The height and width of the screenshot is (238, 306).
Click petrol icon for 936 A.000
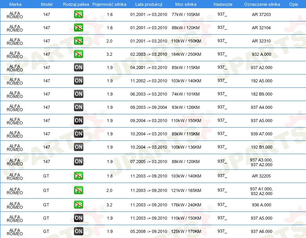(x=78, y=204)
